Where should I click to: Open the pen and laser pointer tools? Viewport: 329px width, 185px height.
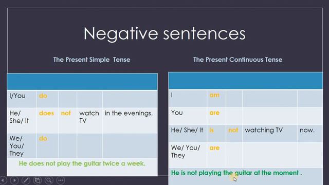tap(26, 180)
